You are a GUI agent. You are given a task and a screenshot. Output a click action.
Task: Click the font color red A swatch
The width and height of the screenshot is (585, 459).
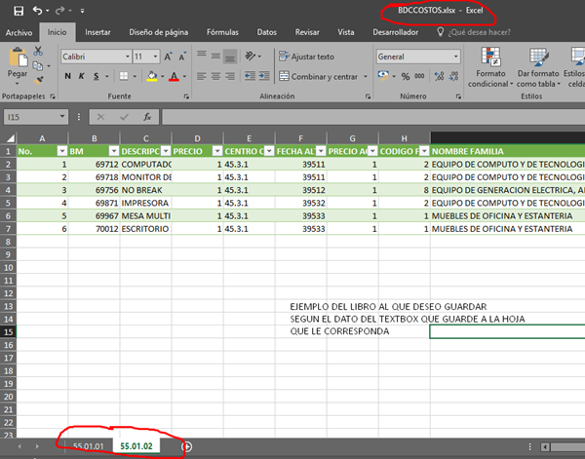tap(173, 76)
